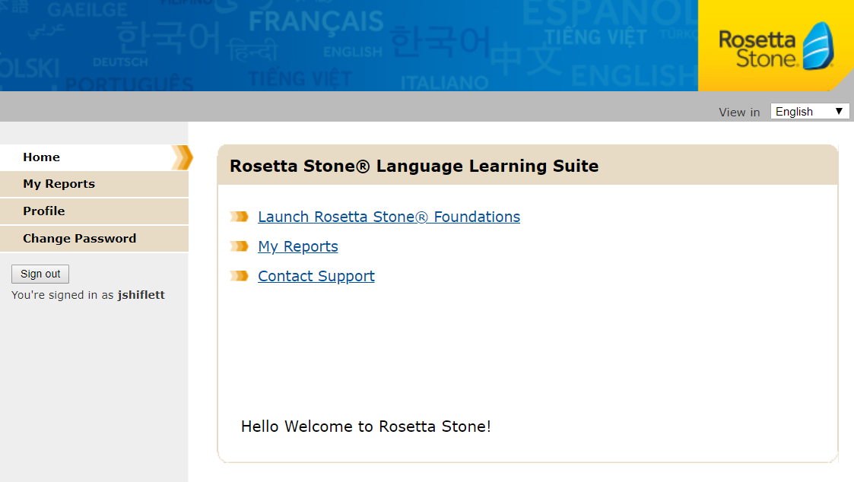Click the orange arrow icon beside Contact Support
Image resolution: width=854 pixels, height=482 pixels.
click(x=239, y=276)
